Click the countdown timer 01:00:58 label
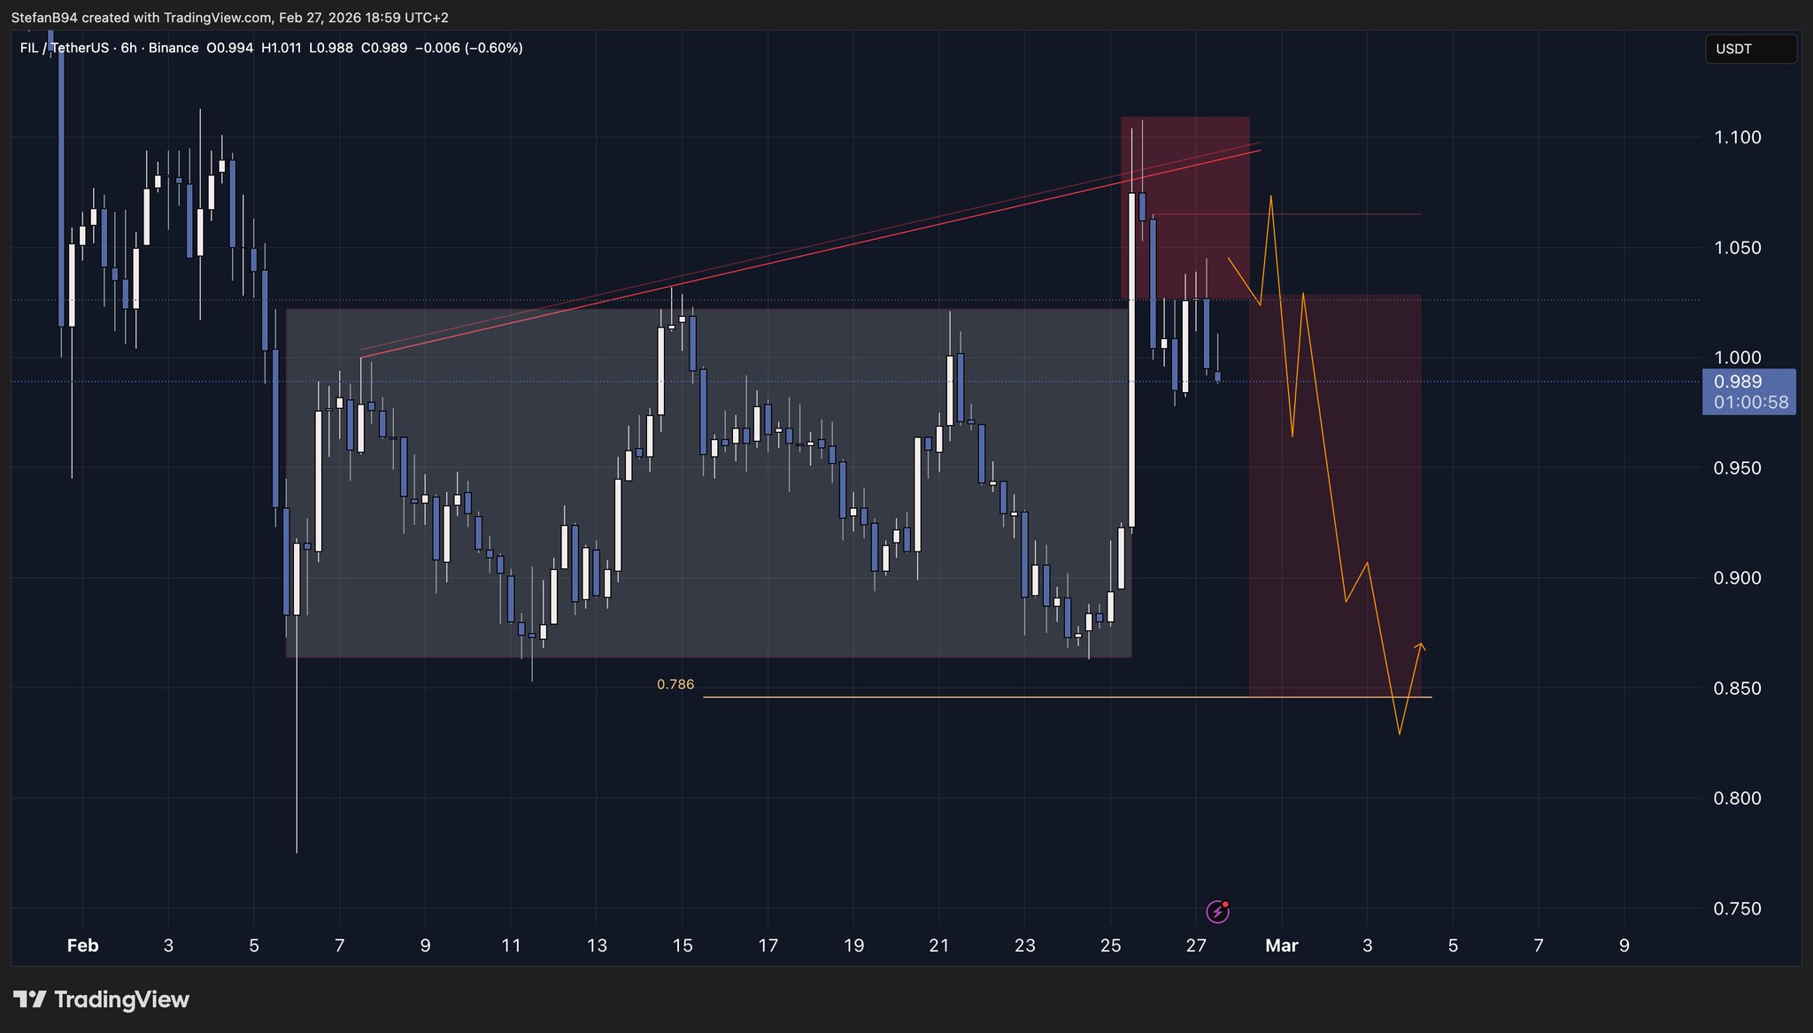 1750,403
